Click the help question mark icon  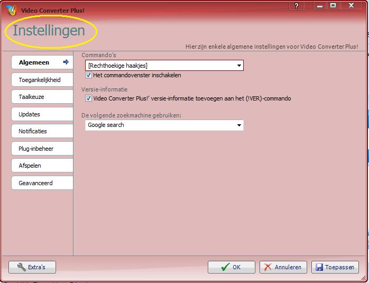(297, 5)
